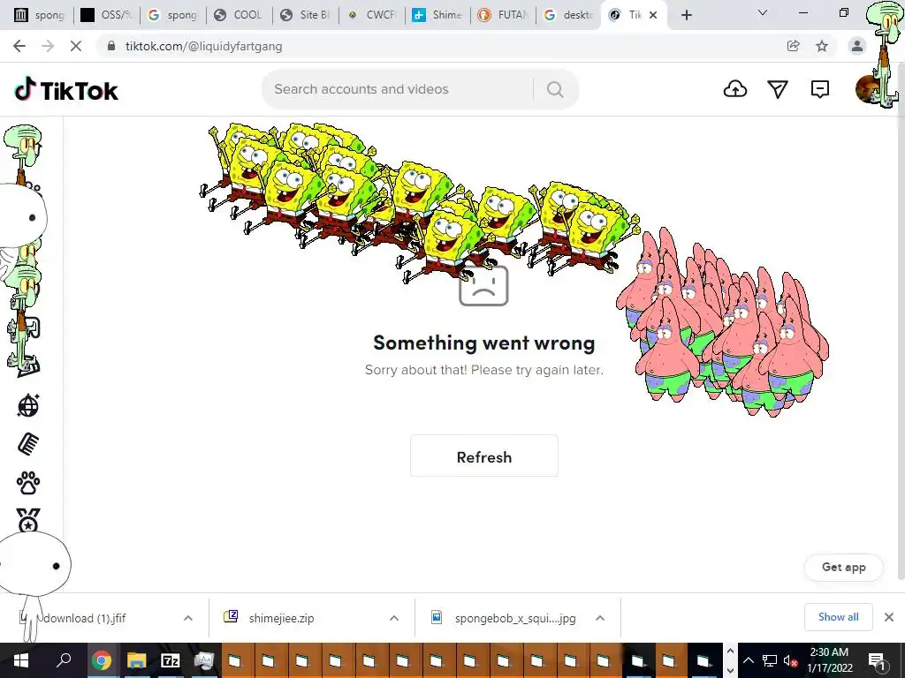This screenshot has height=678, width=905.
Task: Bookmark this page with star icon
Action: [822, 46]
